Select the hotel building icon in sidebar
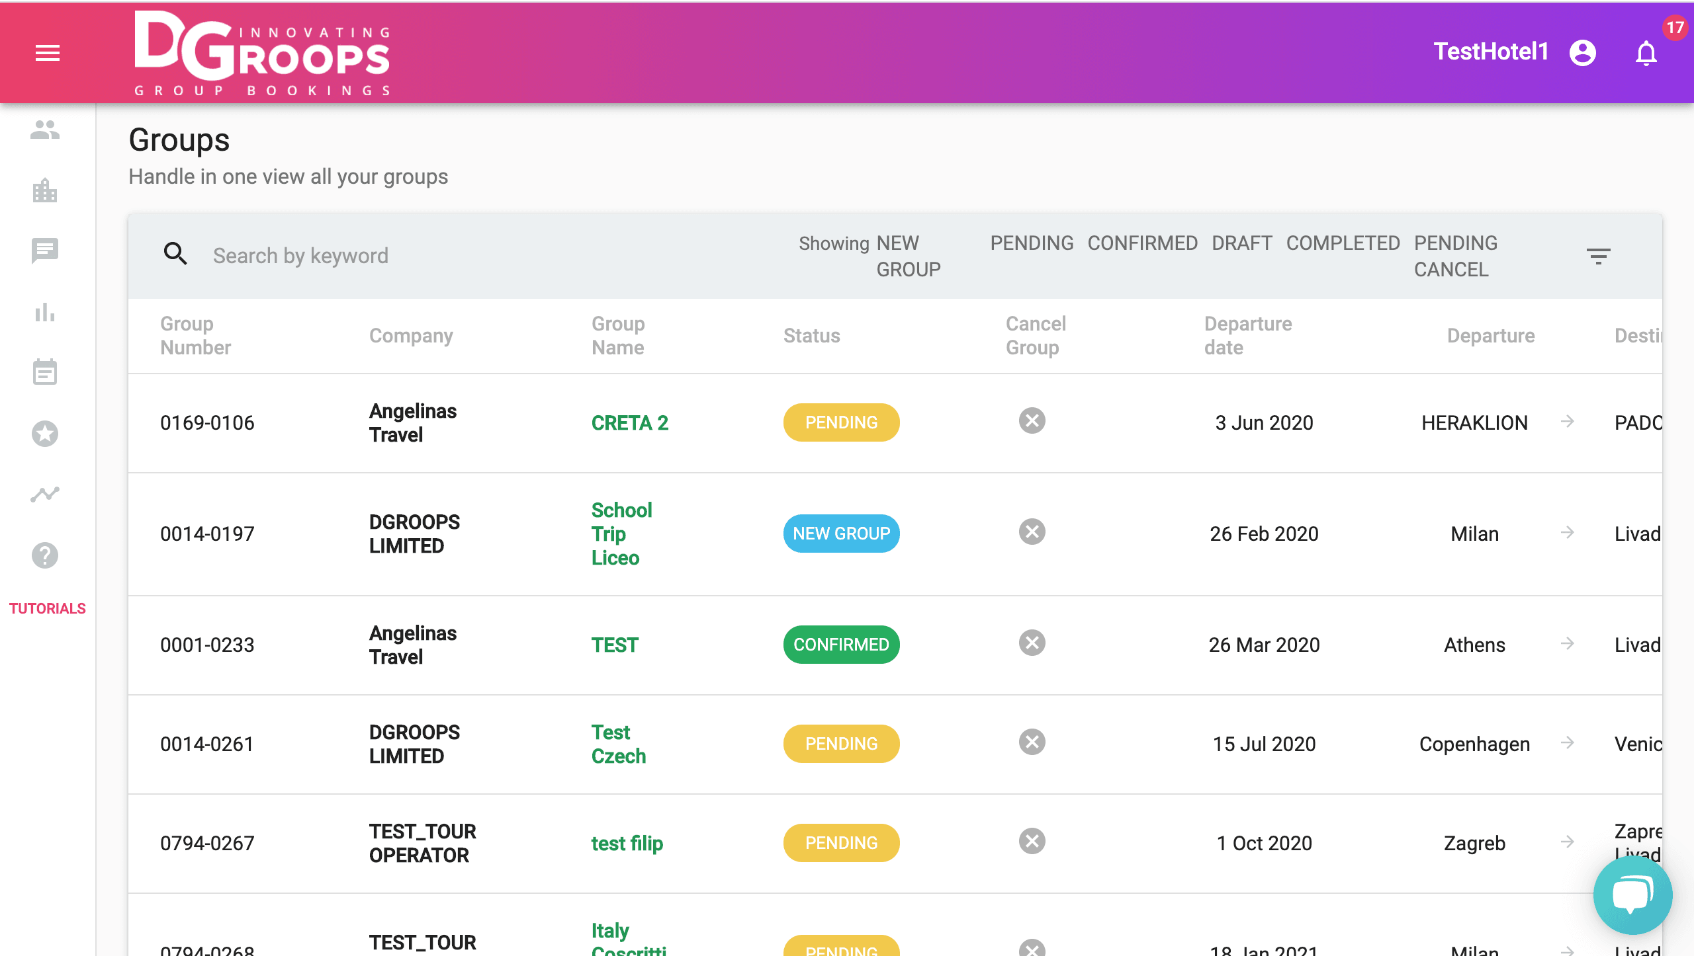 point(44,191)
